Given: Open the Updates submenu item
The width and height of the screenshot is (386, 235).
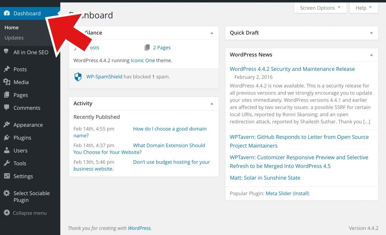Looking at the screenshot, I should [x=14, y=38].
